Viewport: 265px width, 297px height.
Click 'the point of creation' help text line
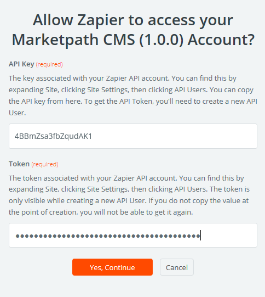(43, 212)
